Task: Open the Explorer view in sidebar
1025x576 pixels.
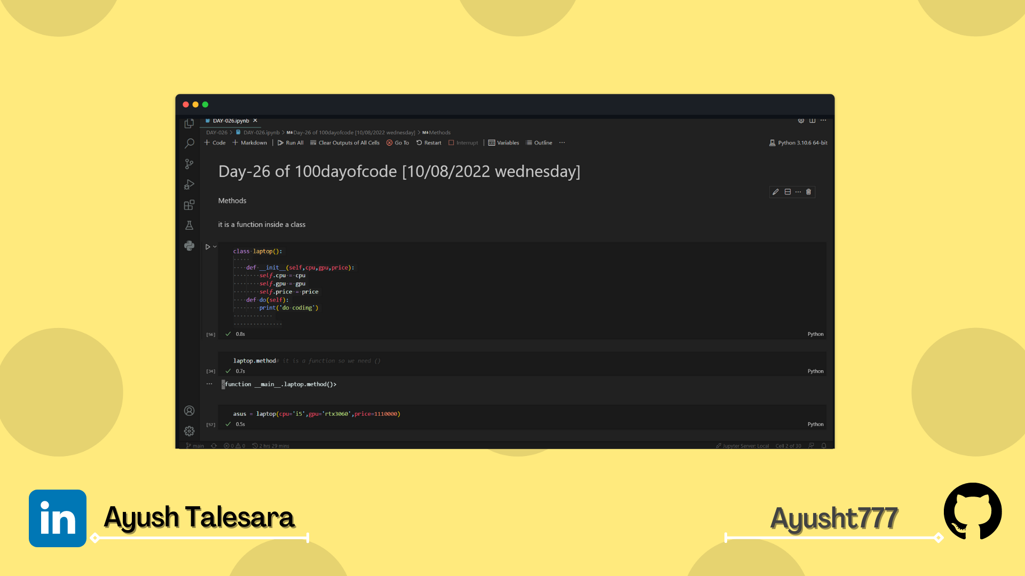Action: [x=189, y=124]
